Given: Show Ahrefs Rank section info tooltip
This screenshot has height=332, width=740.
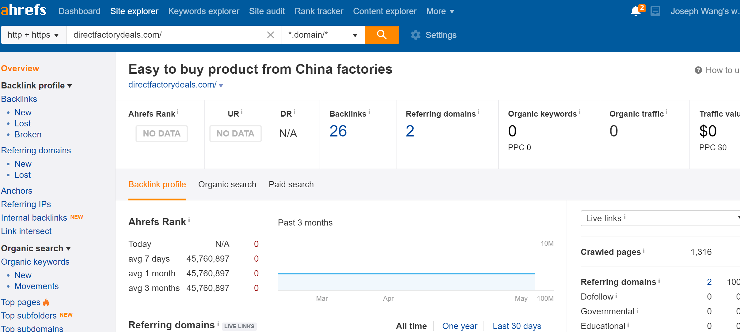Looking at the screenshot, I should [189, 220].
